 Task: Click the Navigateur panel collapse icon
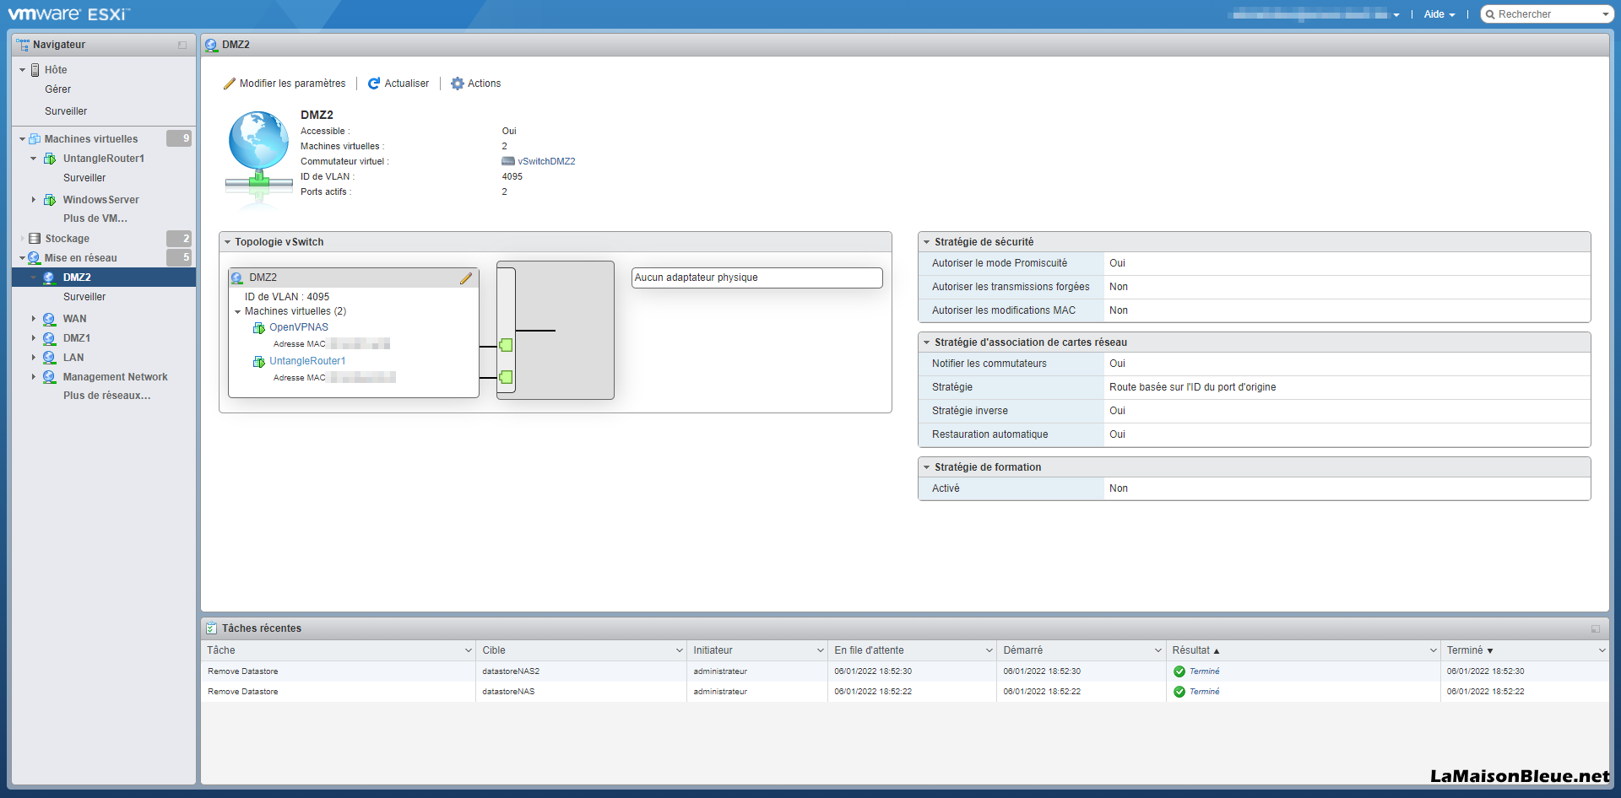pos(182,45)
